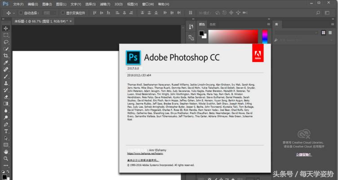Switch Libraries panel to list view
The image size is (338, 180).
(330, 33)
